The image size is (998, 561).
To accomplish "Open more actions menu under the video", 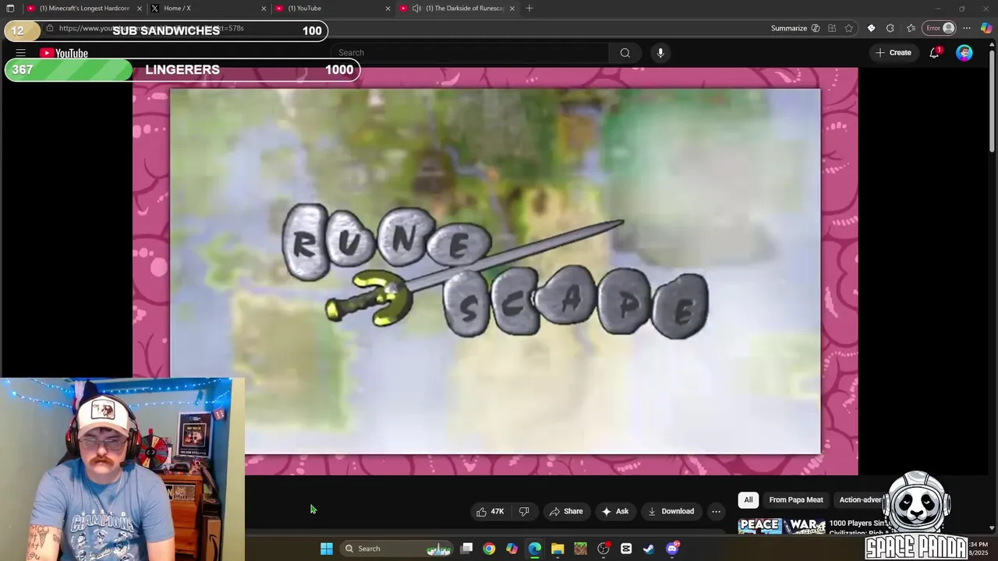I will tap(716, 511).
